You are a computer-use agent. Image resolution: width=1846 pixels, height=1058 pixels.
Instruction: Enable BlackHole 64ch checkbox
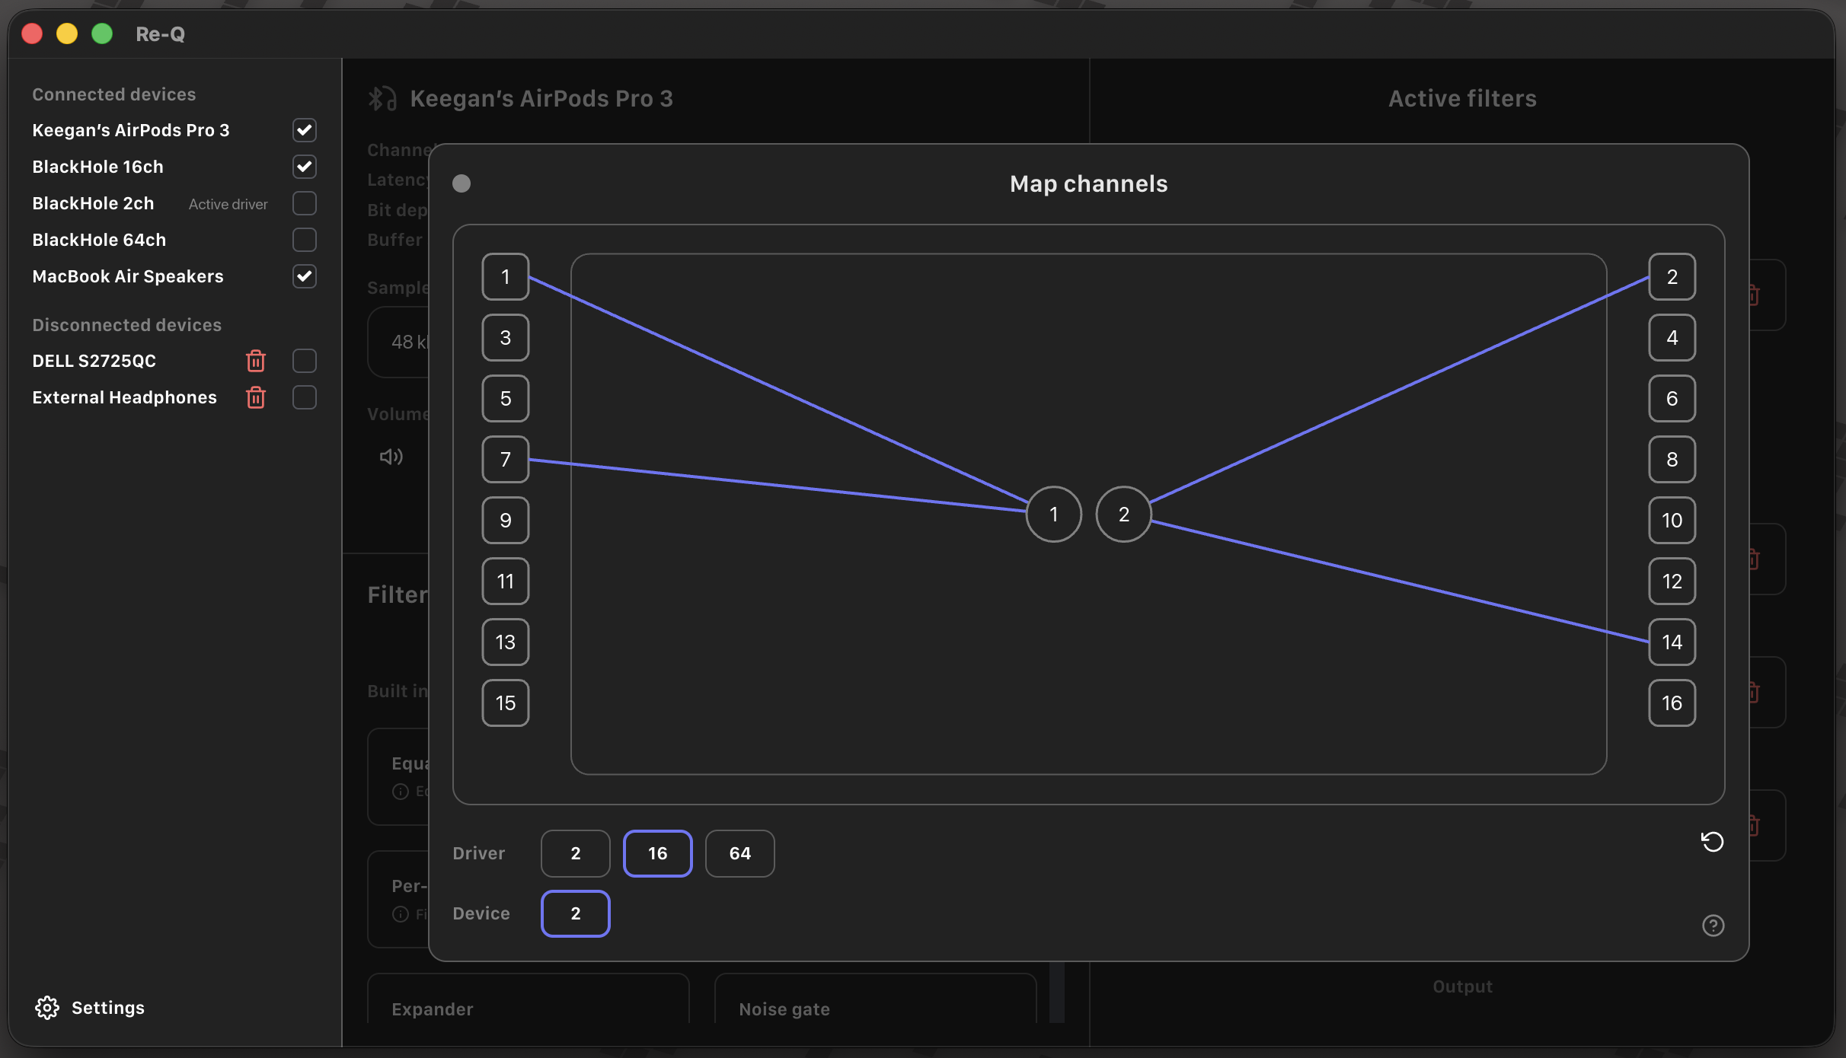pyautogui.click(x=305, y=240)
